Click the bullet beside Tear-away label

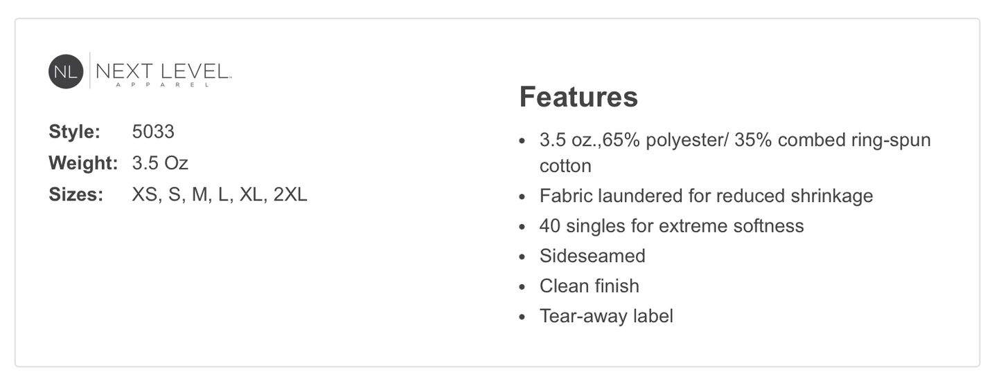(x=523, y=317)
